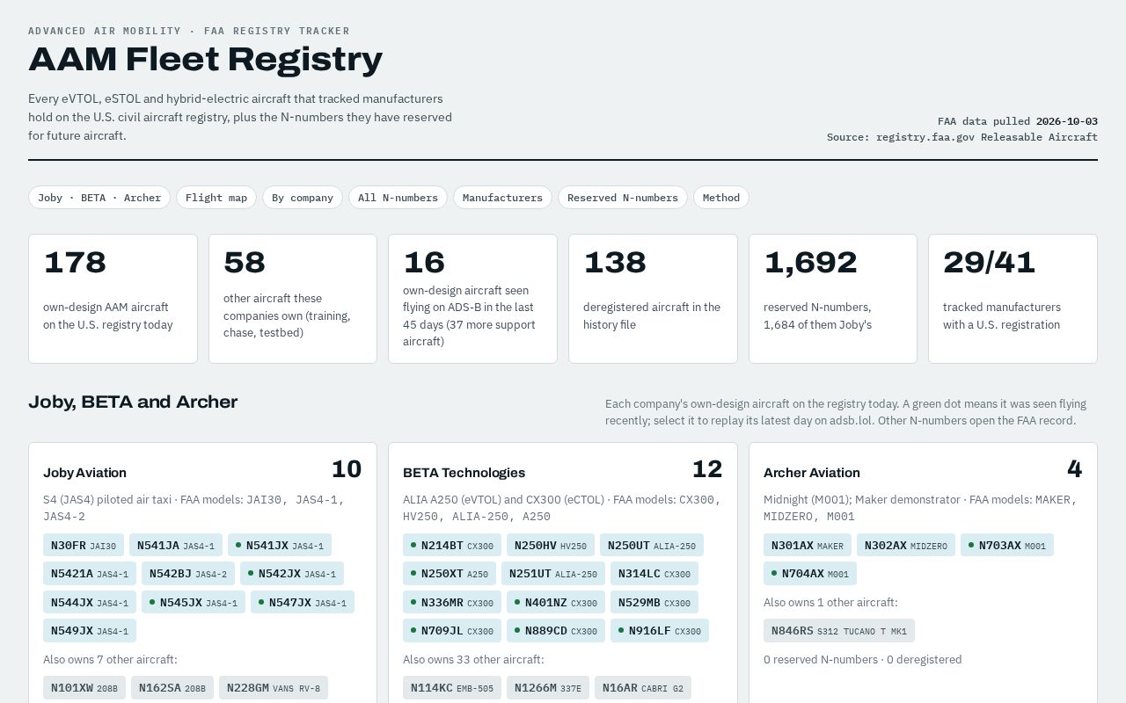The width and height of the screenshot is (1126, 703).
Task: Replay the N916LF CX300 flight
Action: pos(660,631)
